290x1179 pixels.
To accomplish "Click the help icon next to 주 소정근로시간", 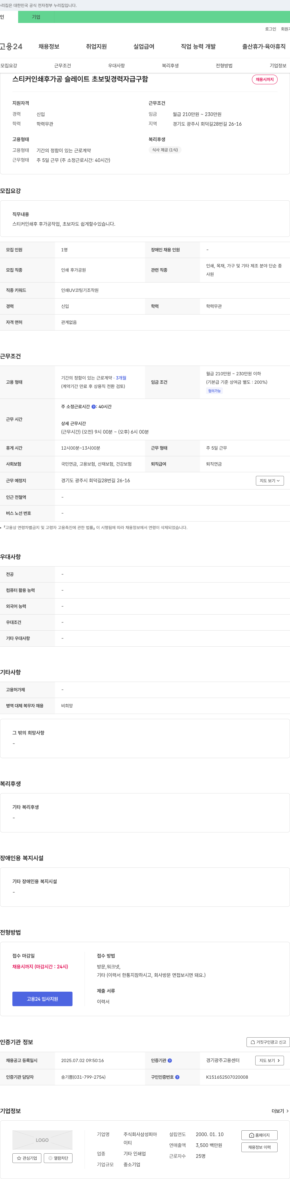I will [94, 406].
